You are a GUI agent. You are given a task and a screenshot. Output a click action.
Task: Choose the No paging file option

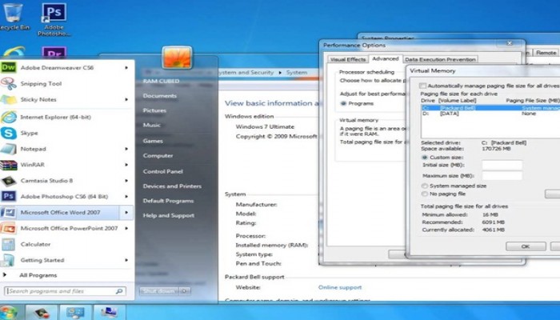pyautogui.click(x=424, y=194)
